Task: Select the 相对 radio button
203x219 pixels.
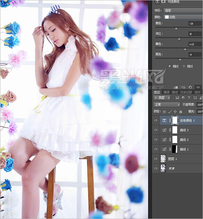Action: [170, 66]
